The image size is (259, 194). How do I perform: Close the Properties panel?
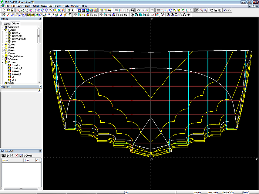[40, 86]
